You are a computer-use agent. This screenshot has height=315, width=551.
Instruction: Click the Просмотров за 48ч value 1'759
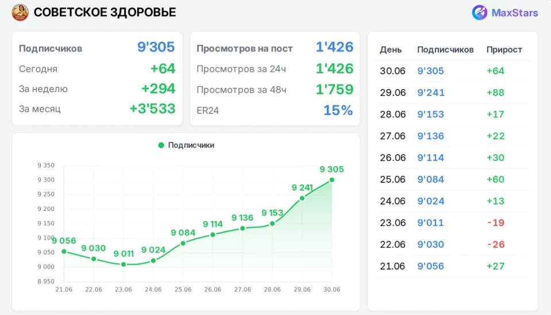coord(334,89)
